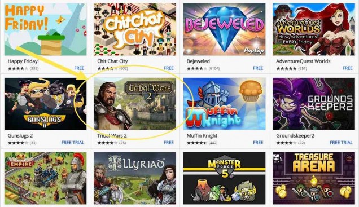The height and width of the screenshot is (207, 359).
Task: Select the Treasure Arena game image
Action: (x=314, y=178)
